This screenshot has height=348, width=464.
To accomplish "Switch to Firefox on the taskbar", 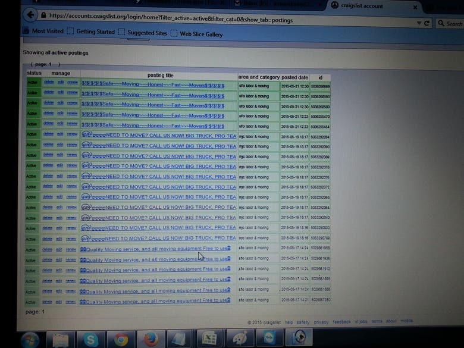I will click(151, 339).
